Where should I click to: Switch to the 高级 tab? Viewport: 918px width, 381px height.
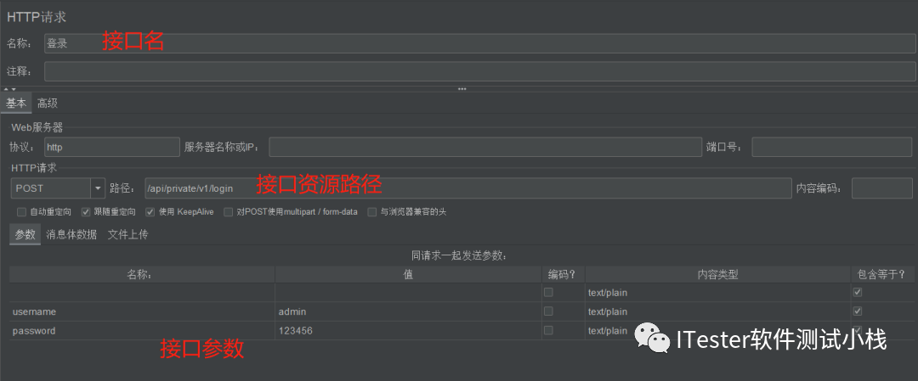tap(48, 104)
